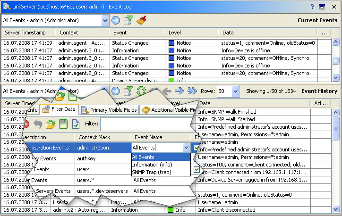This screenshot has width=342, height=216.
Task: Jump to last page with double-arrow icon
Action: click(192, 91)
